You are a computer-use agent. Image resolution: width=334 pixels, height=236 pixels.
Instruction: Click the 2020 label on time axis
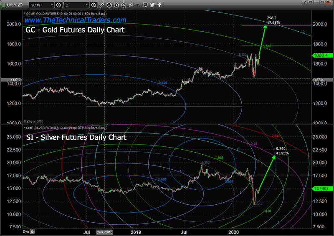click(x=233, y=232)
